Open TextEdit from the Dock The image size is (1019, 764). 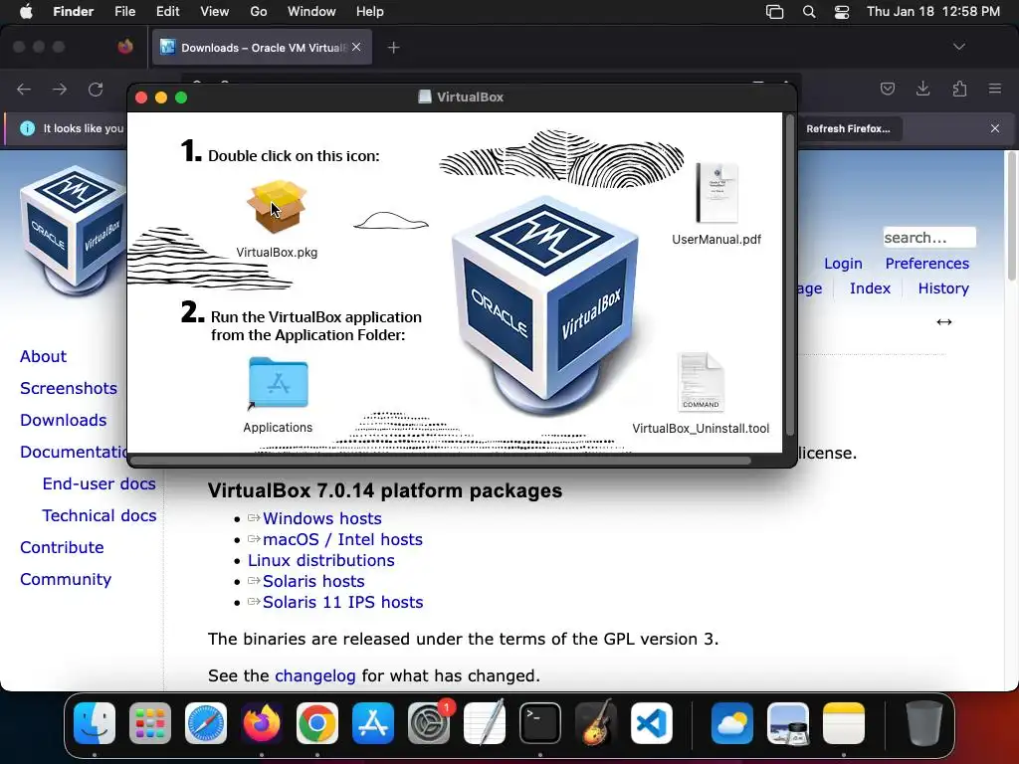[x=485, y=723]
